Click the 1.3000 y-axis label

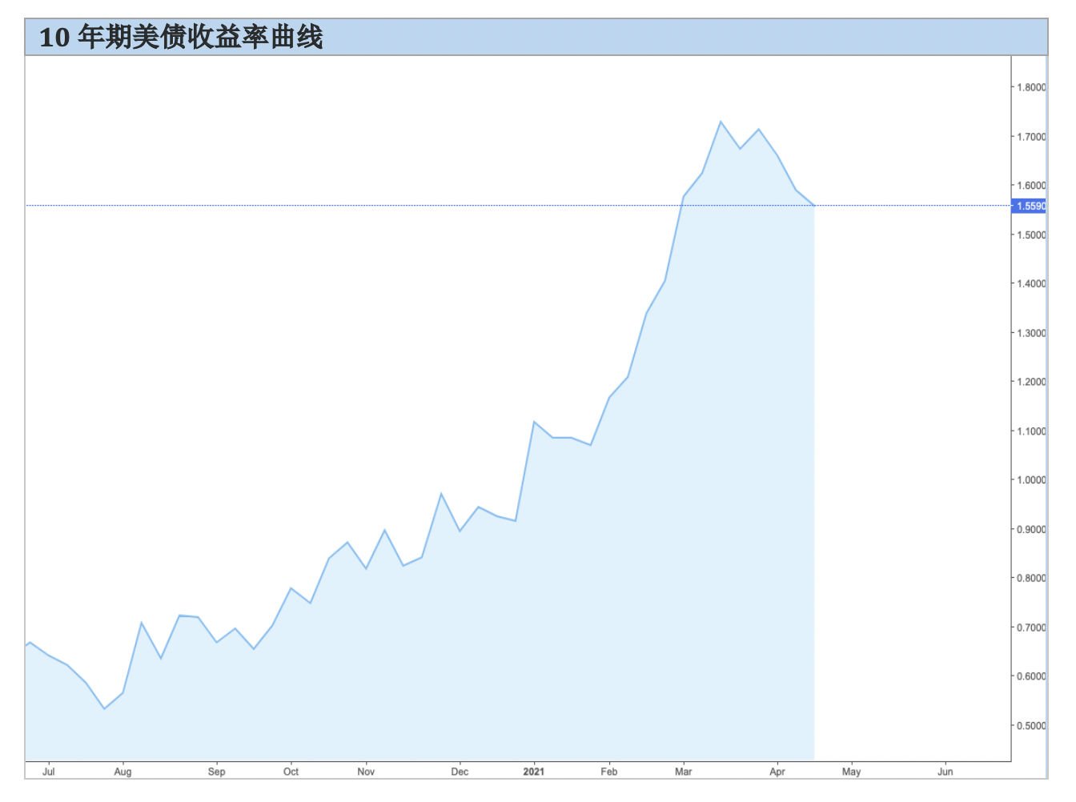[x=1031, y=333]
